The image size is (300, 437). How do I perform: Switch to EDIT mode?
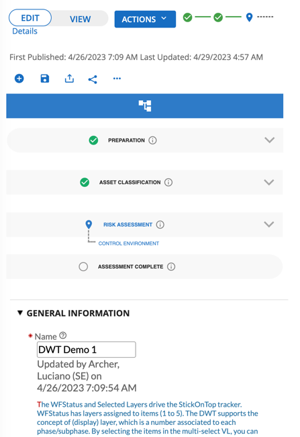tap(30, 18)
